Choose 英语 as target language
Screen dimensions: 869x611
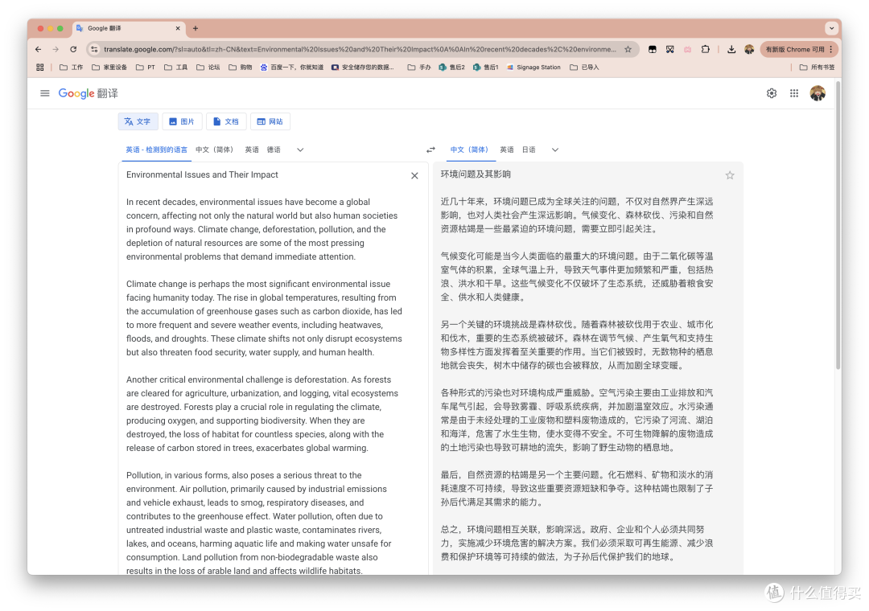pyautogui.click(x=507, y=150)
